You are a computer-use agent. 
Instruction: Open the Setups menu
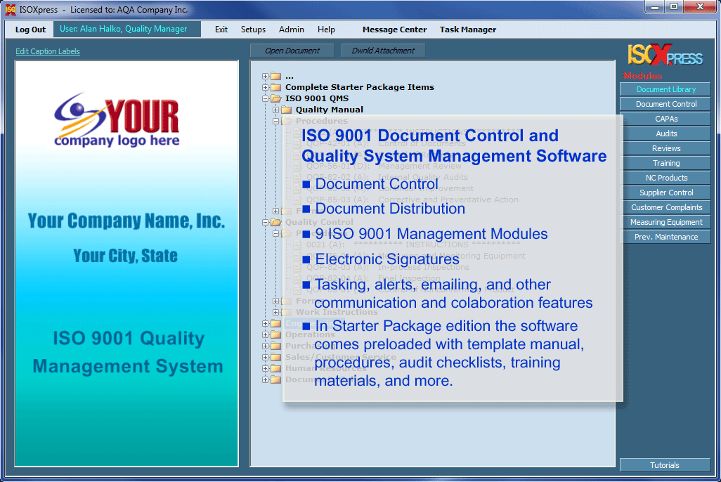(253, 30)
